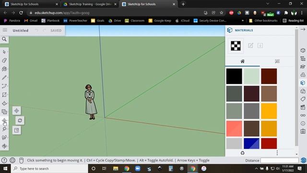Click the browser address bar URL
The image size is (307, 173).
pyautogui.click(x=62, y=13)
